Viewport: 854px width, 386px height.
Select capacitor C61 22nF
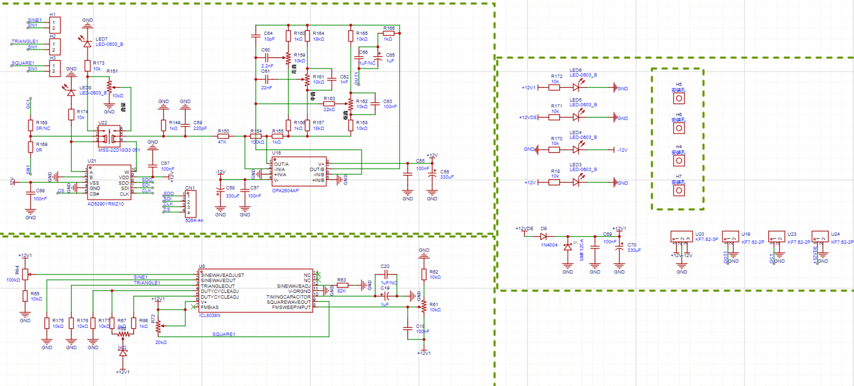[266, 79]
